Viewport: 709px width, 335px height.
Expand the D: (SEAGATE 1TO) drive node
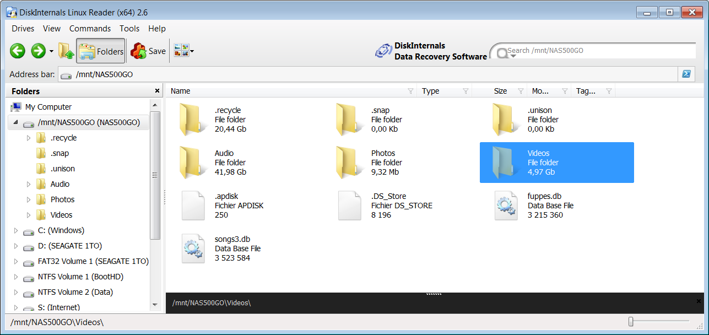point(15,246)
